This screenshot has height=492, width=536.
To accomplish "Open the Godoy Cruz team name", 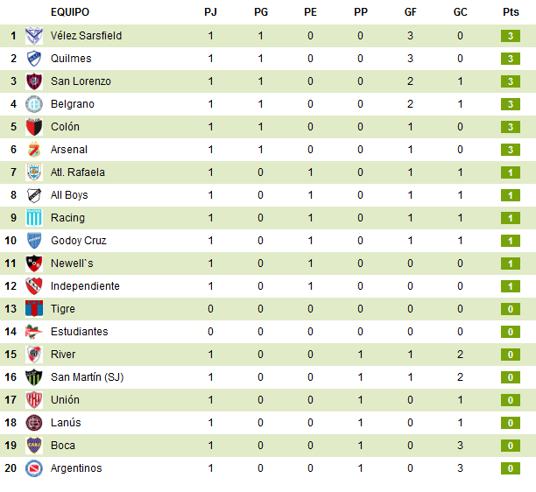I will click(x=79, y=241).
